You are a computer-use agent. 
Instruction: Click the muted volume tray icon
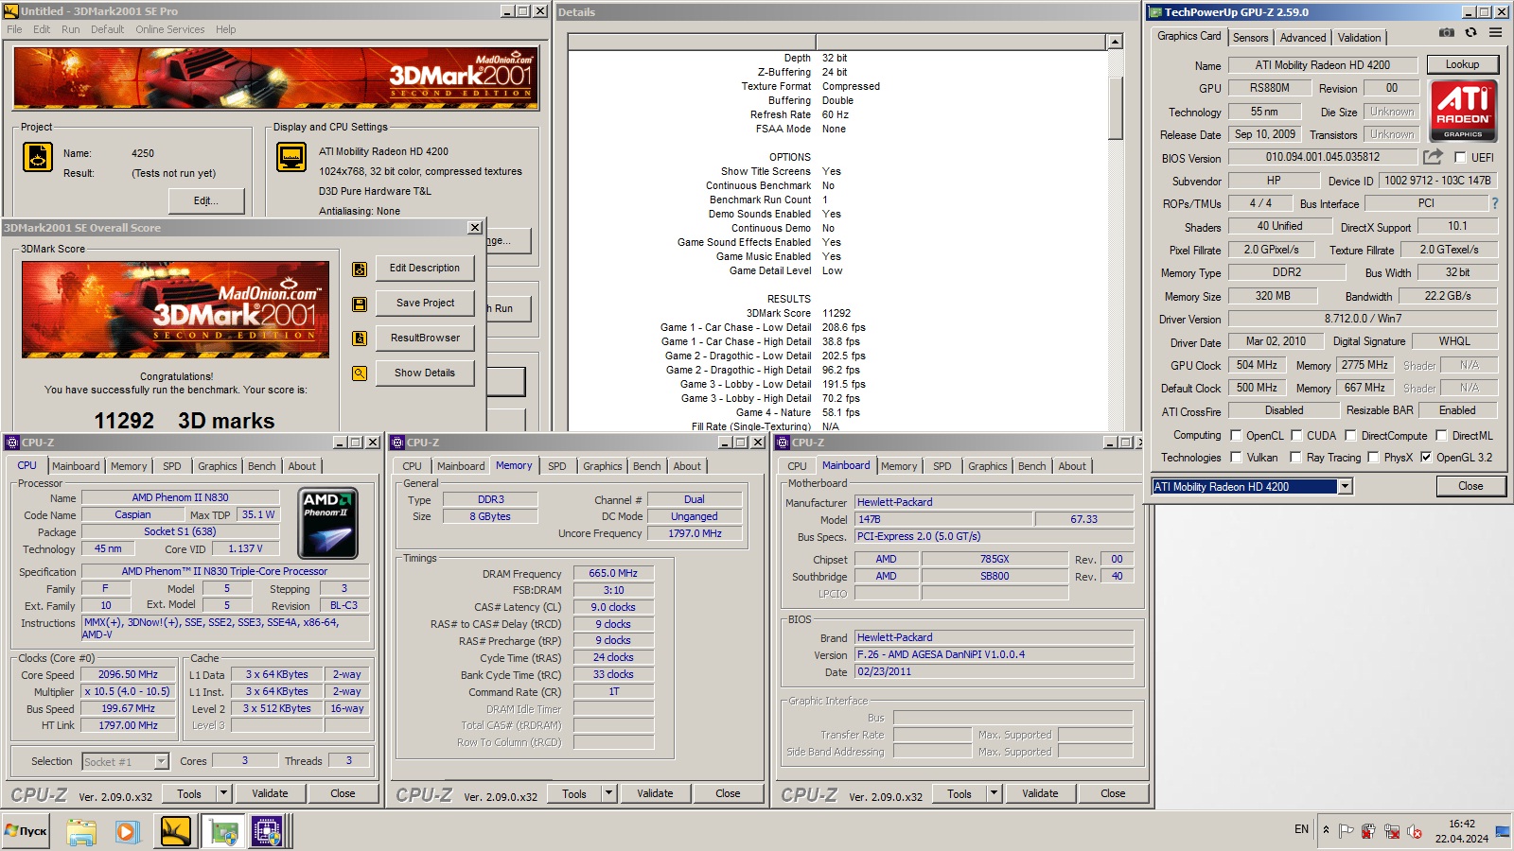1415,831
